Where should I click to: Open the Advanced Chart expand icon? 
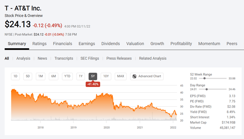tap(134, 76)
